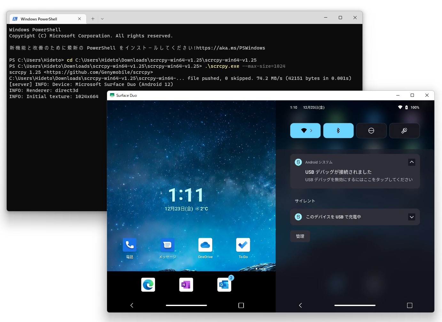Launch Microsoft Edge from the dock
This screenshot has height=322, width=442.
pos(148,285)
